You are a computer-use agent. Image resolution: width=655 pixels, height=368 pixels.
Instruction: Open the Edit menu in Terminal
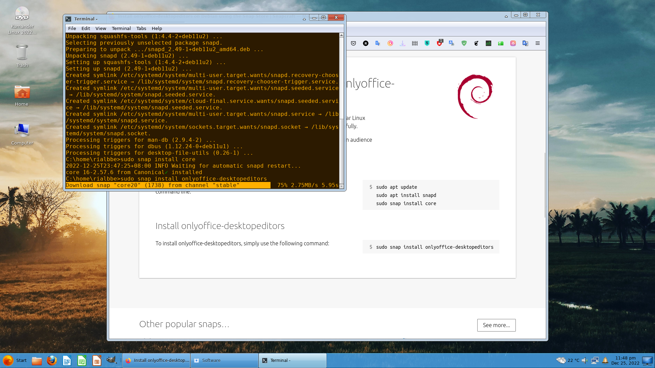pos(86,28)
